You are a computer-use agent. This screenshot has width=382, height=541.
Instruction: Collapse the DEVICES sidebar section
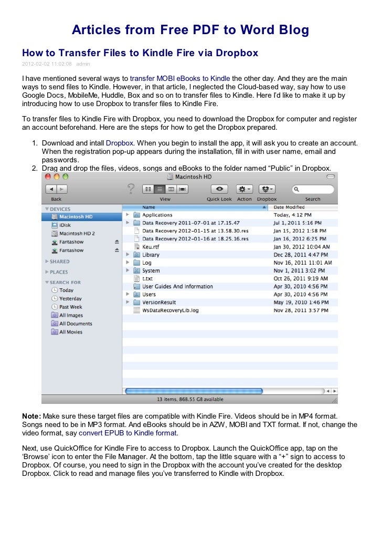pos(47,209)
